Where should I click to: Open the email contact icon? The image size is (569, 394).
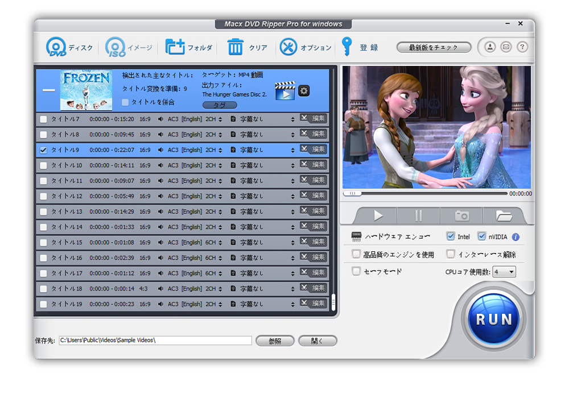tap(506, 47)
